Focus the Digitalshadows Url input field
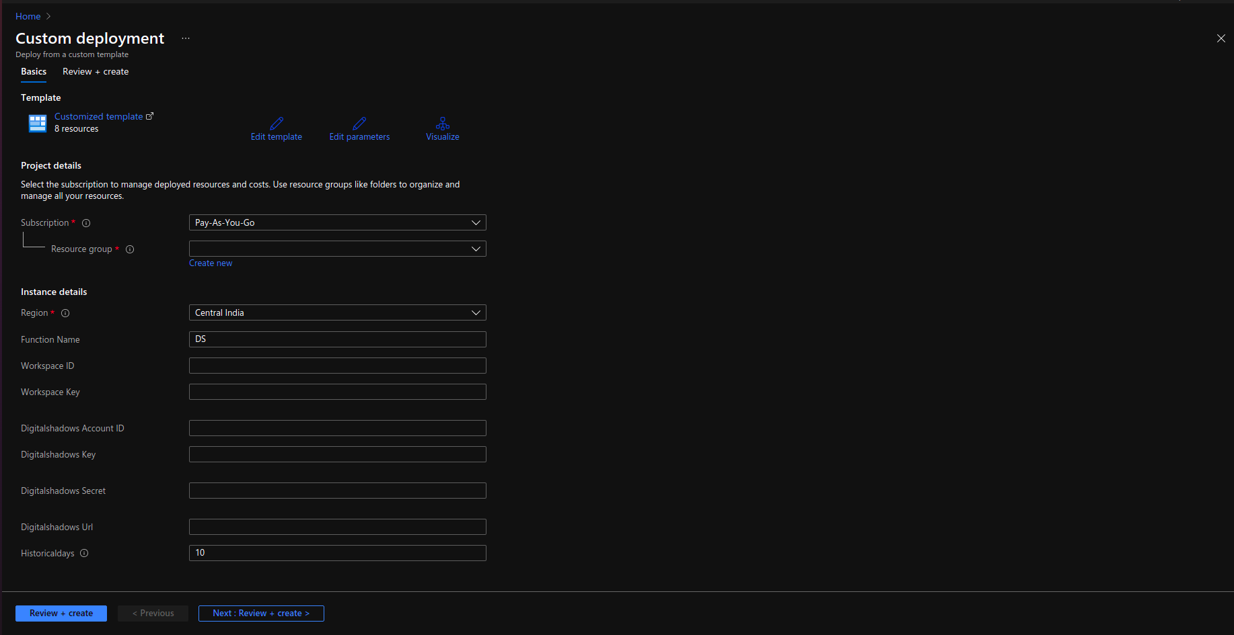 pyautogui.click(x=338, y=527)
